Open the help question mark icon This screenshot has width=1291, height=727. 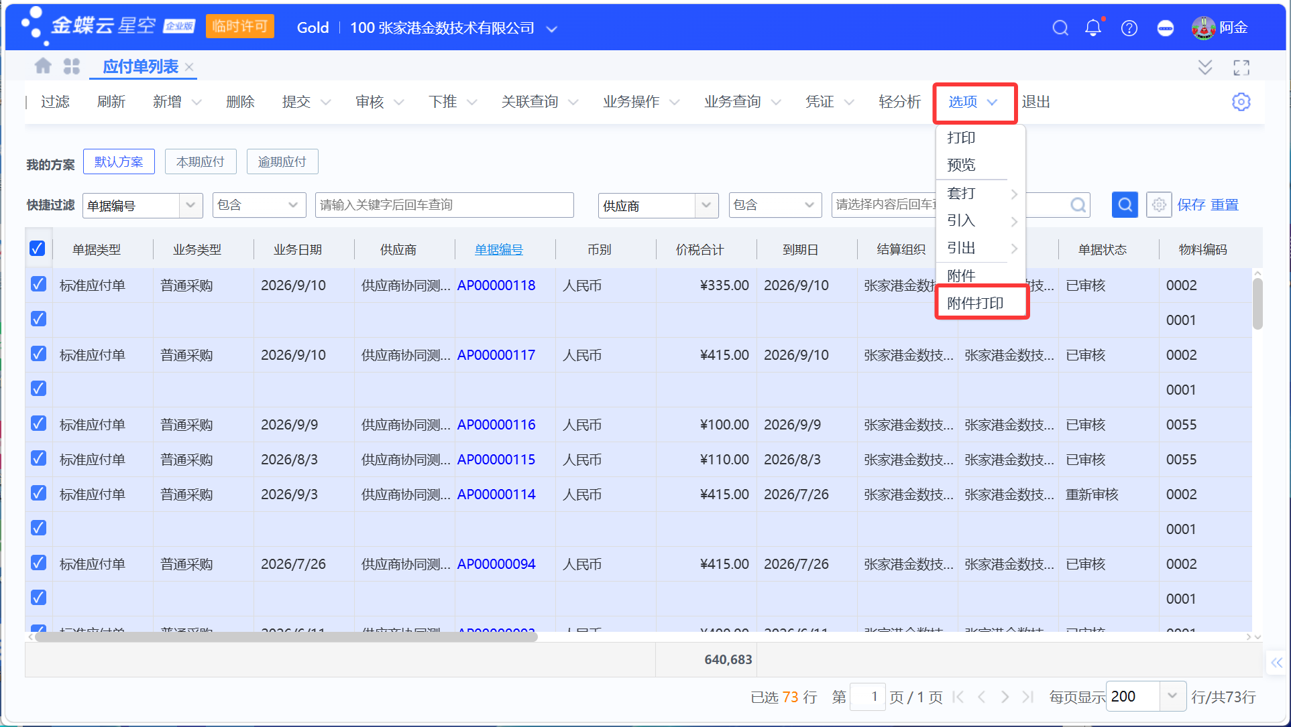tap(1129, 28)
